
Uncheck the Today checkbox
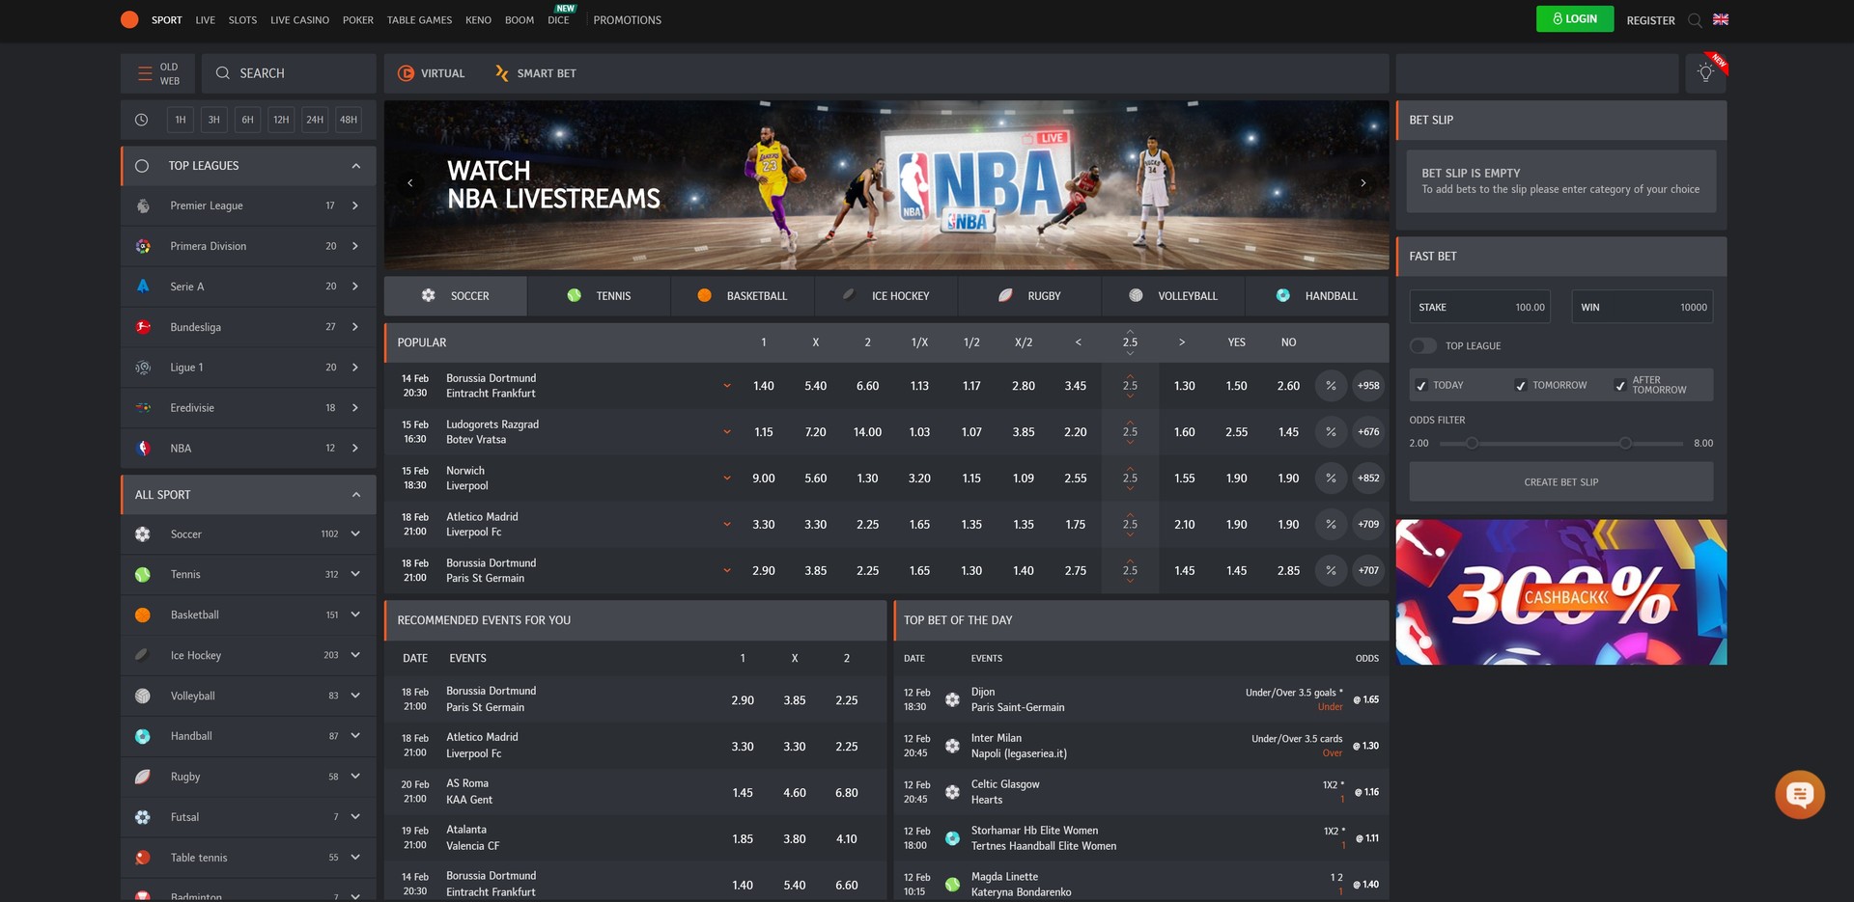1421,386
